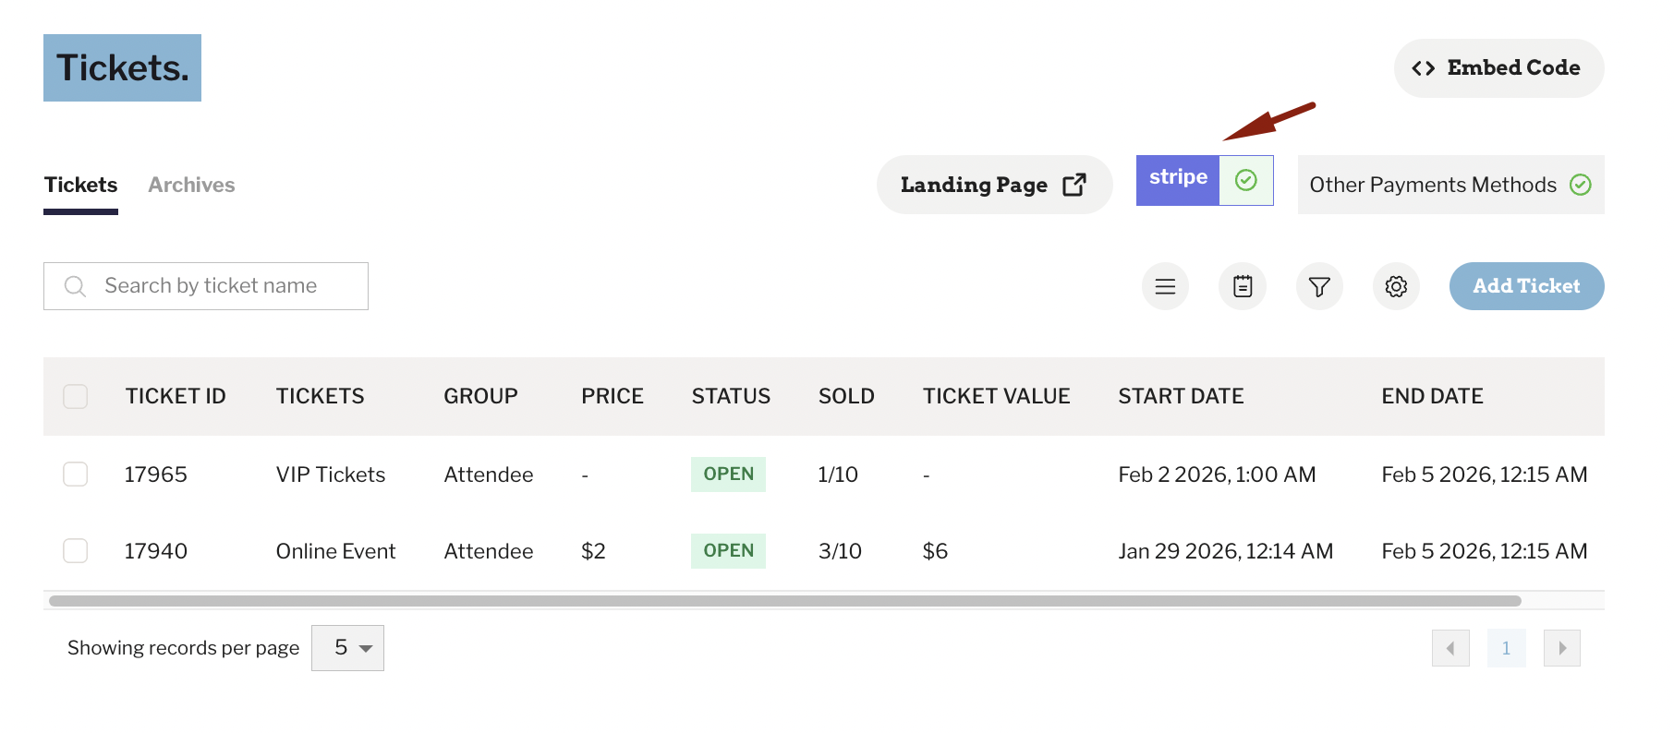The height and width of the screenshot is (733, 1674).
Task: Click VIP Tickets end date Feb 5 2026
Action: click(1484, 475)
